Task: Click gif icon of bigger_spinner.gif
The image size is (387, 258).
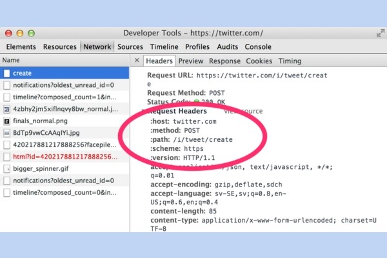Action: (7, 169)
